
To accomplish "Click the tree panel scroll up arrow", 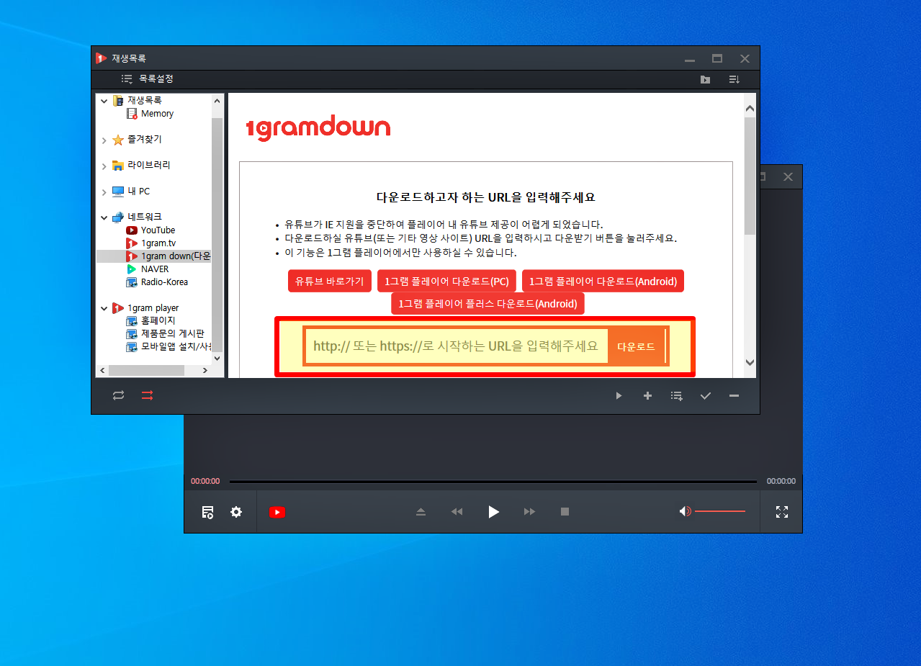I will point(217,102).
